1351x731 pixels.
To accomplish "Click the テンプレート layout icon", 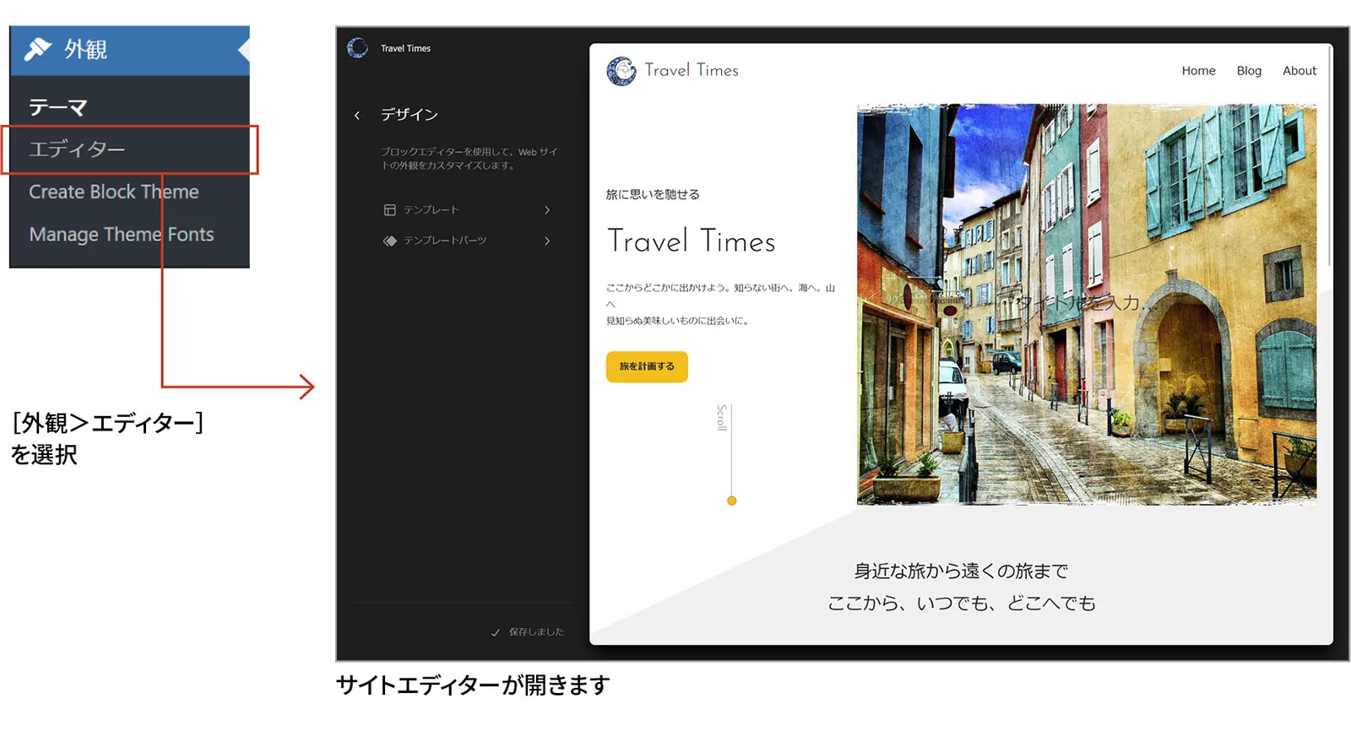I will click(x=389, y=210).
